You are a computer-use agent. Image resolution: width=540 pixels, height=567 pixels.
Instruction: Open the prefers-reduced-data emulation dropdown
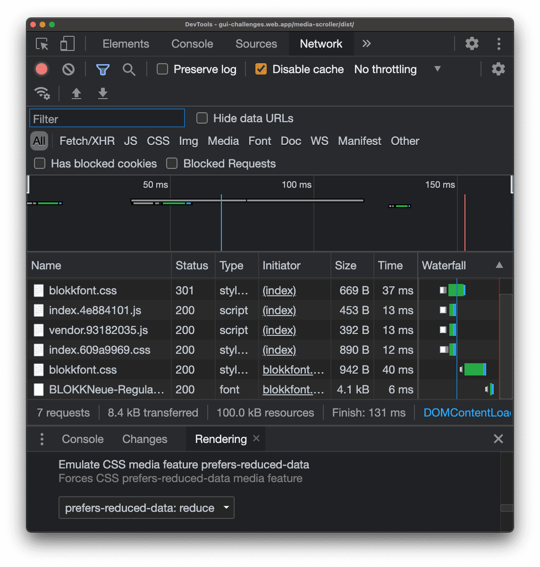(x=146, y=508)
